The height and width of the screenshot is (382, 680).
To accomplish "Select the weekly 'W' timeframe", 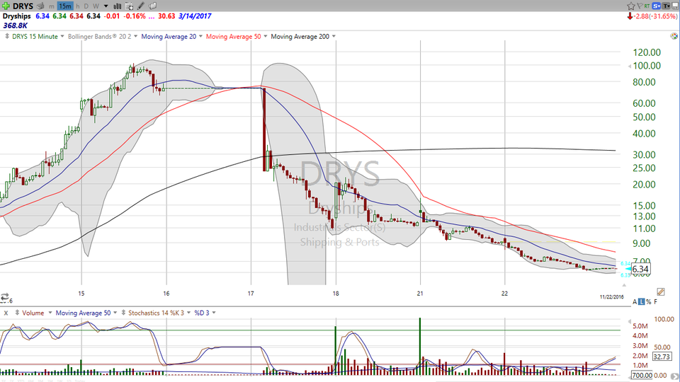I will 96,6.
